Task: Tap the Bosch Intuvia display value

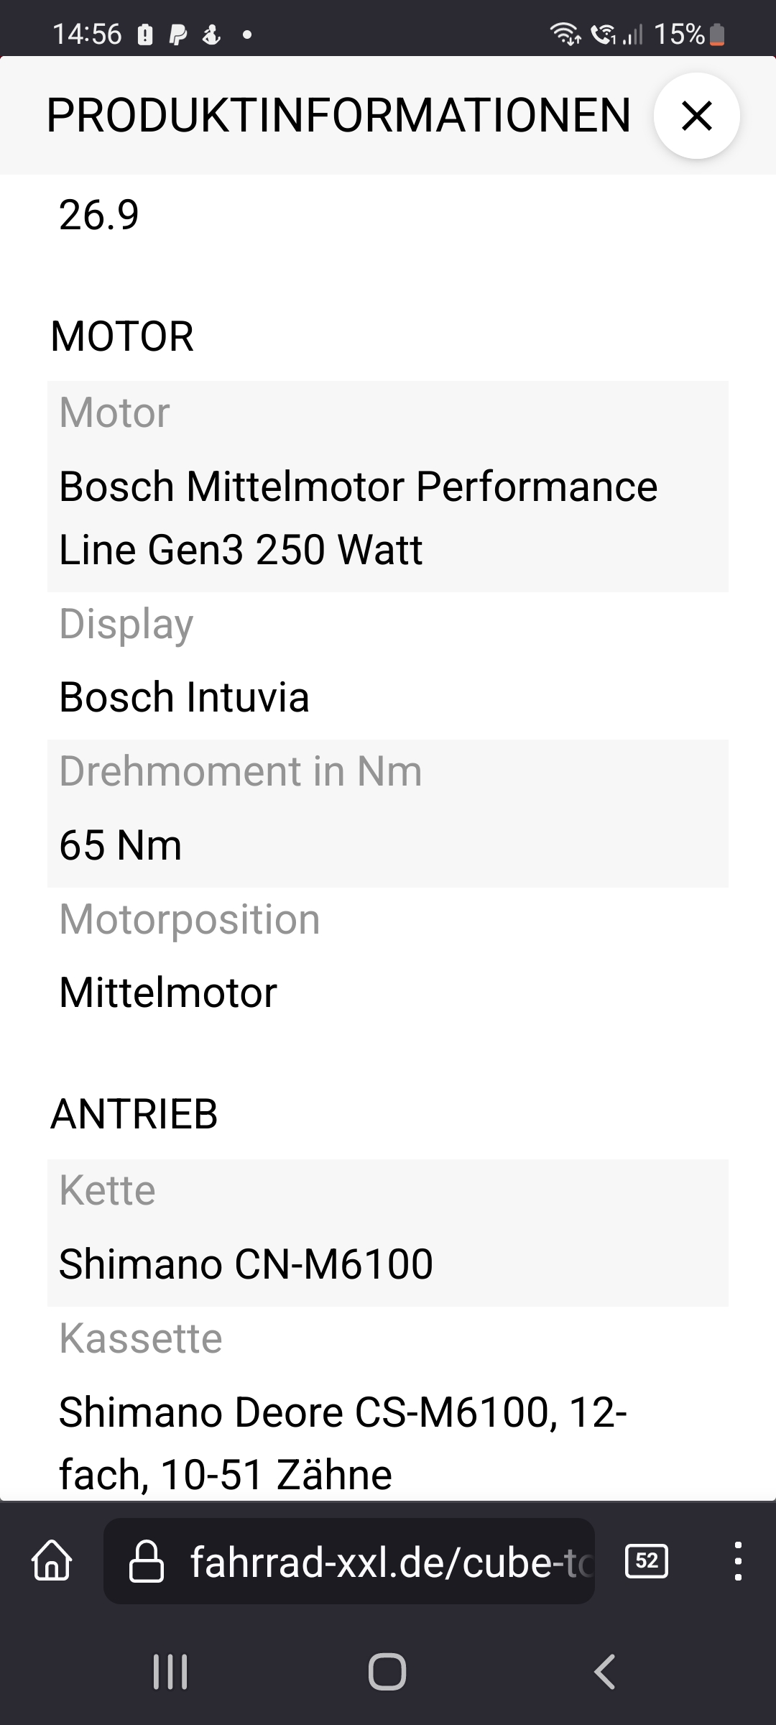Action: (x=184, y=697)
